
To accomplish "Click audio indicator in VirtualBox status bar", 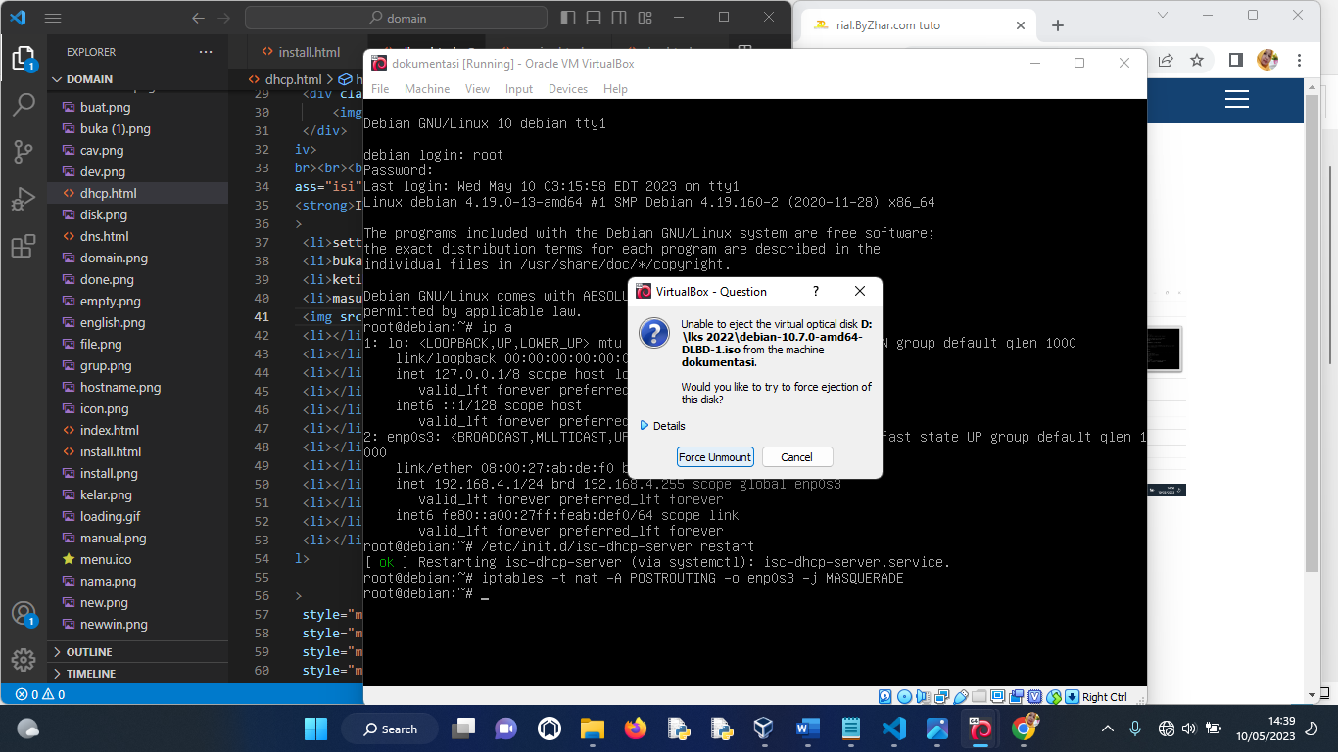I will coord(923,696).
